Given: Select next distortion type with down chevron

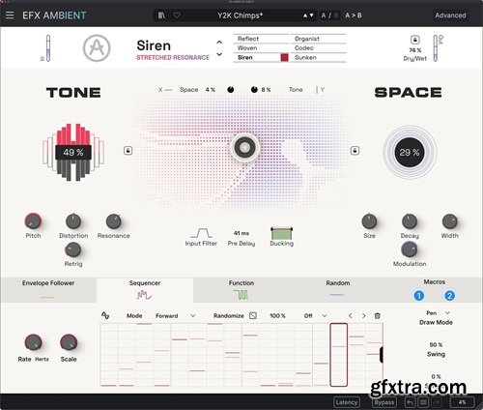Looking at the screenshot, I should (219, 54).
